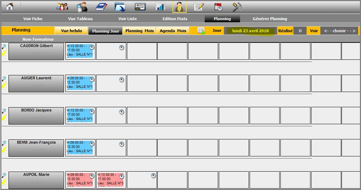Open the blue book icon

coord(101,7)
